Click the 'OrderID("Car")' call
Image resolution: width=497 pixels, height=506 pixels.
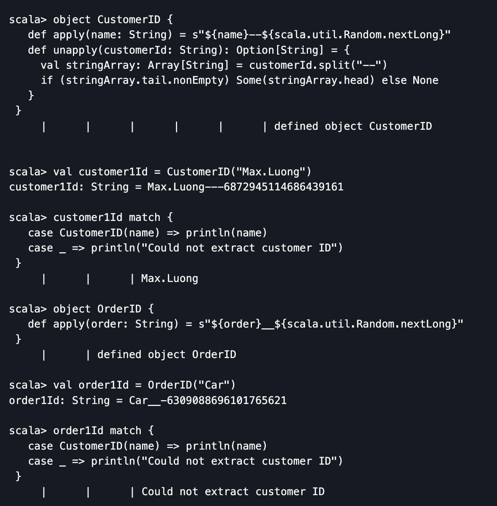point(191,385)
